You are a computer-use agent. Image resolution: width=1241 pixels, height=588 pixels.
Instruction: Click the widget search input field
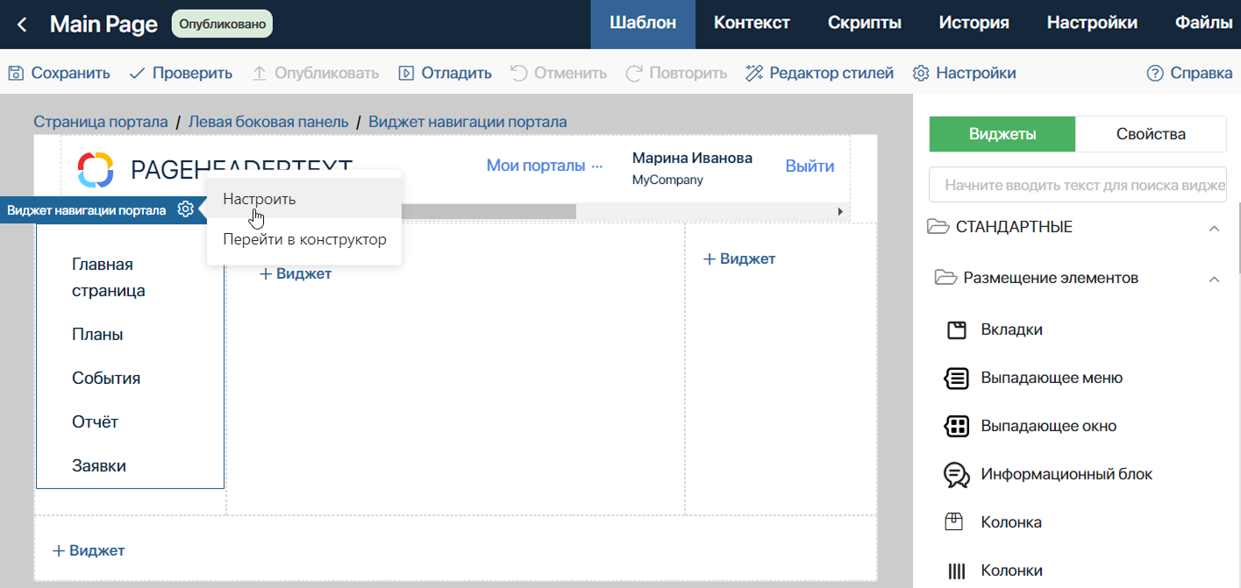[x=1078, y=185]
